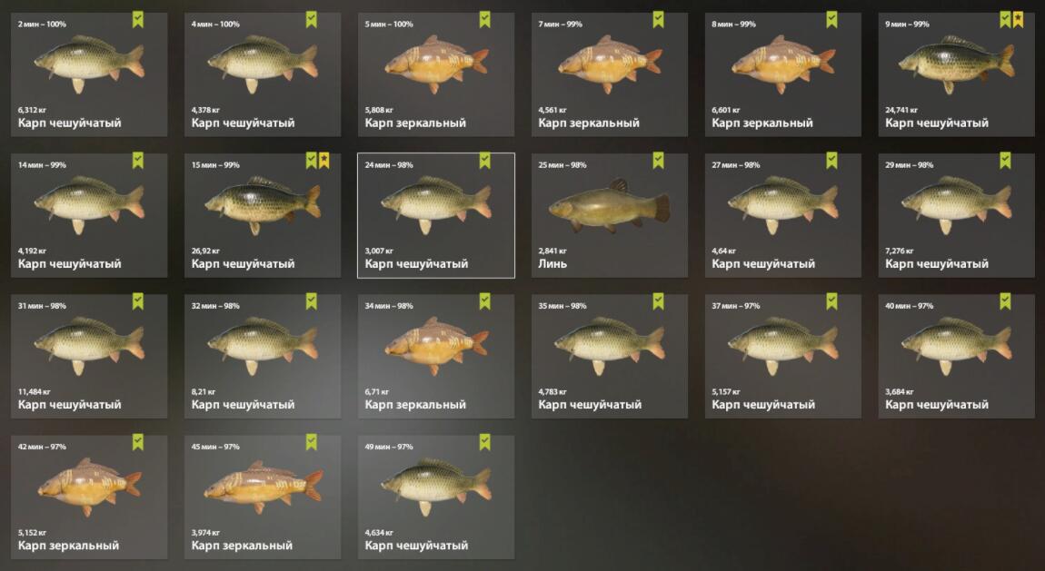Select the 6,601 kg Карп зеркальный card

[783, 74]
